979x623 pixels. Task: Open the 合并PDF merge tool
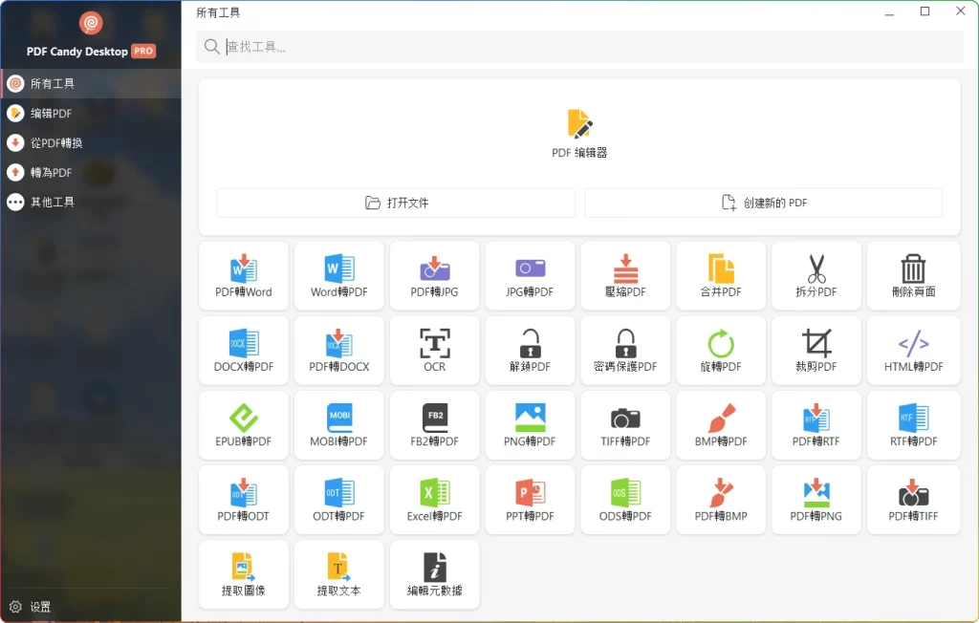point(721,275)
